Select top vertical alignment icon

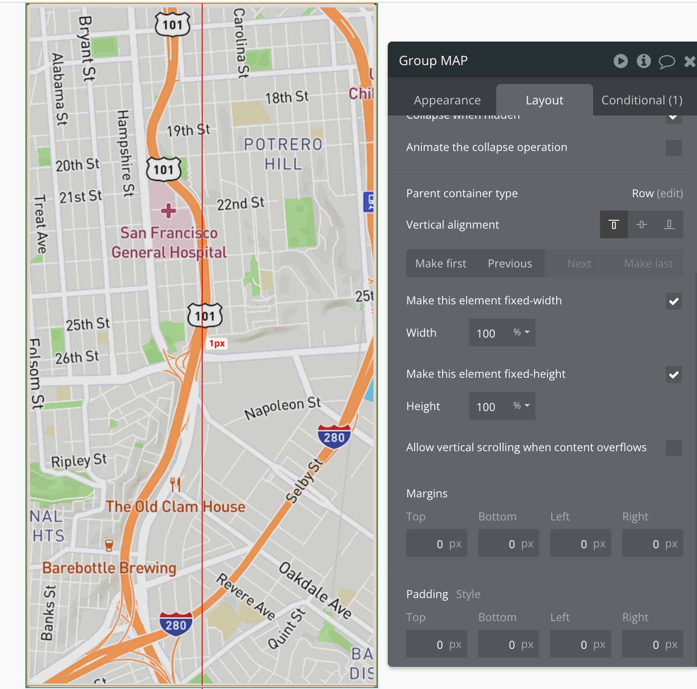[x=614, y=224]
